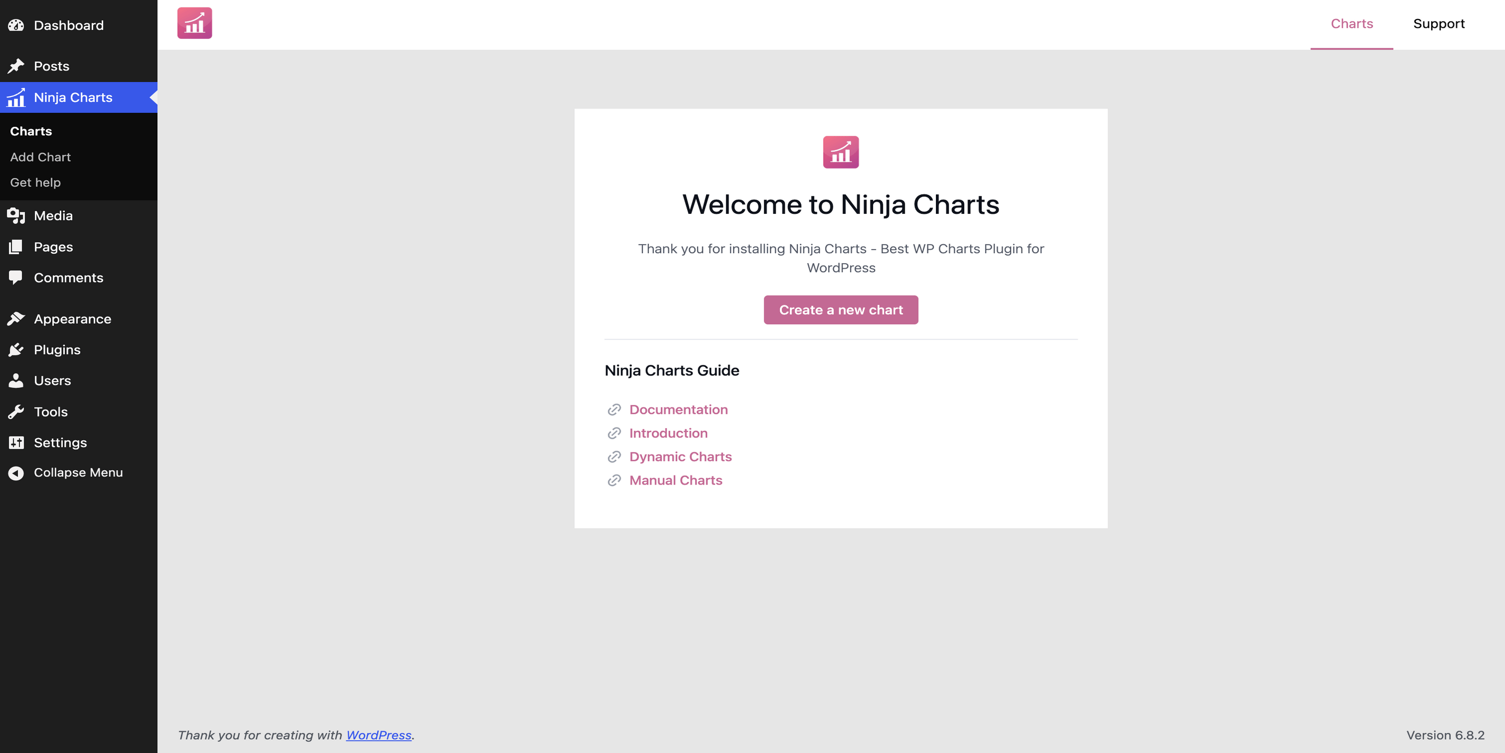The width and height of the screenshot is (1505, 753).
Task: Click the Ninja Charts sidebar chart icon
Action: click(x=16, y=97)
